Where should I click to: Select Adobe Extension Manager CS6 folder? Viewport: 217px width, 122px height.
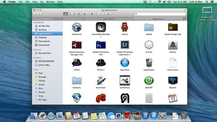pos(77,45)
